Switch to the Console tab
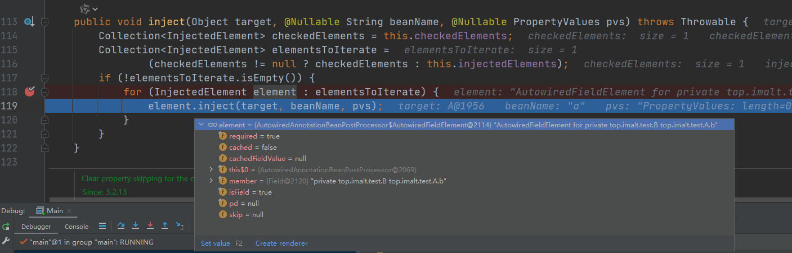Viewport: 792px width, 253px height. [x=77, y=227]
